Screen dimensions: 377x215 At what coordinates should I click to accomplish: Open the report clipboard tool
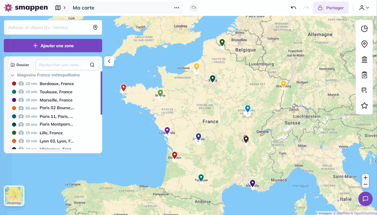click(x=364, y=75)
